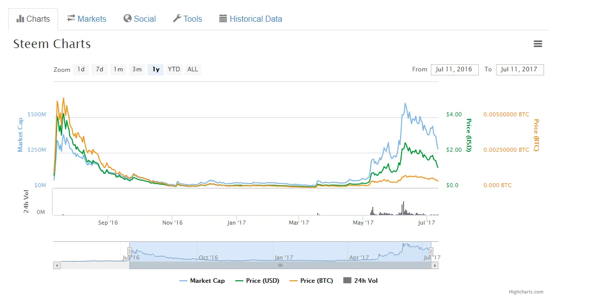Select the YTD zoom range

pos(174,69)
